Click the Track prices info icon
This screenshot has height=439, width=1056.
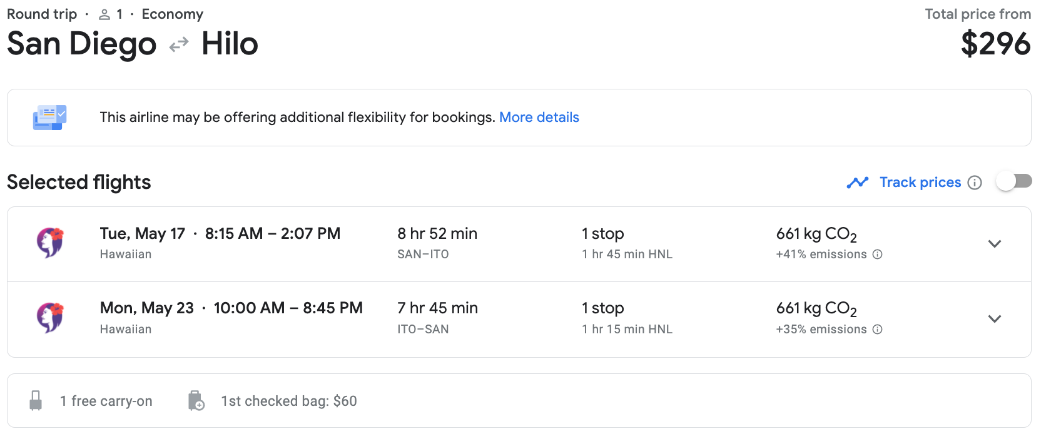point(975,183)
